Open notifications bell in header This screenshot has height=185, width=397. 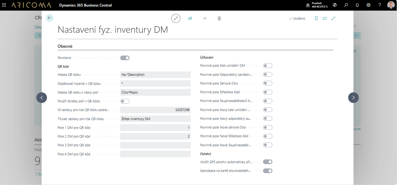[x=357, y=5]
